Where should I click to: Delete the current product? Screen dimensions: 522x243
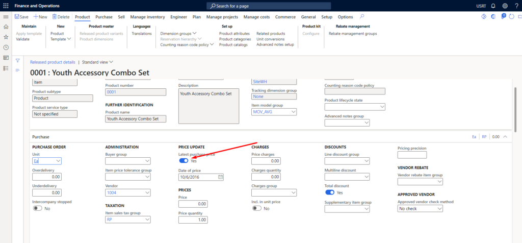61,17
